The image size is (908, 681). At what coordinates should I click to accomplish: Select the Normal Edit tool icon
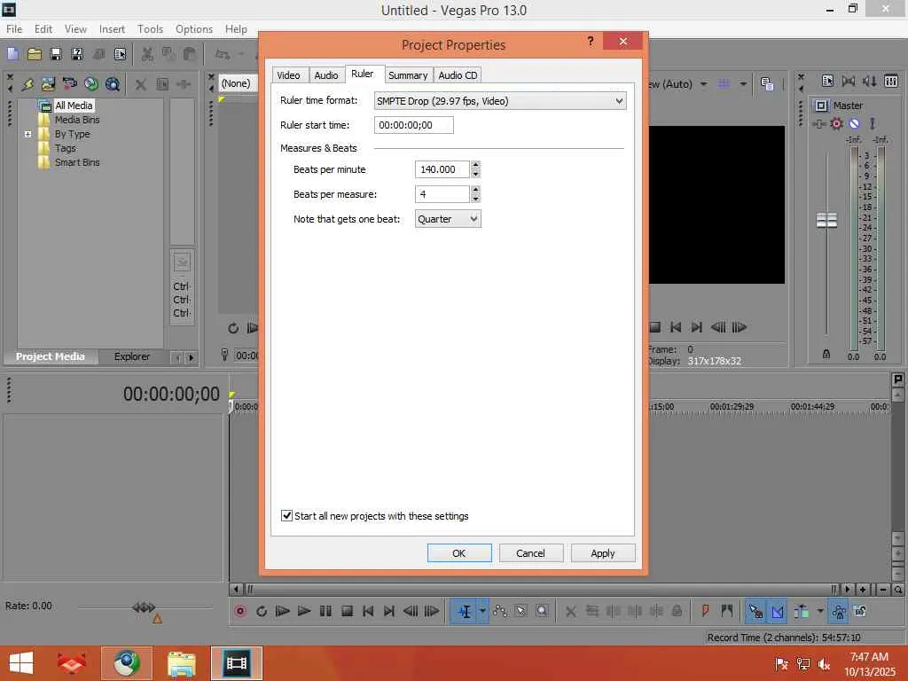465,611
